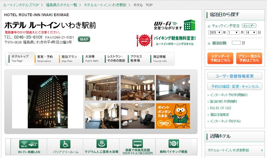Open the month dropdown showing 1
Screen dimensions: 267x158
[x=233, y=33]
